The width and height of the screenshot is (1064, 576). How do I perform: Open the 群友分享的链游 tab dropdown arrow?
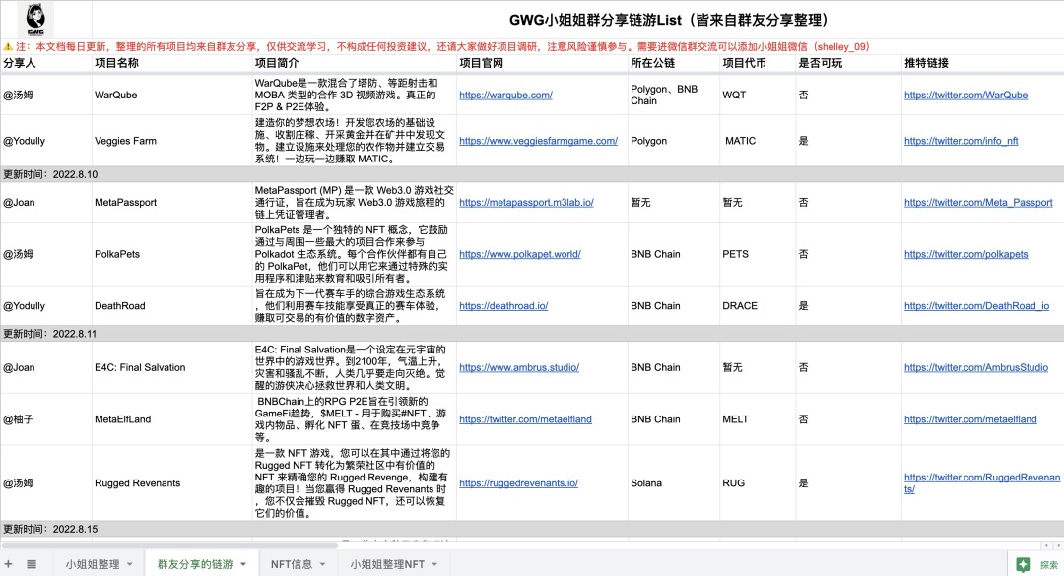pos(243,564)
